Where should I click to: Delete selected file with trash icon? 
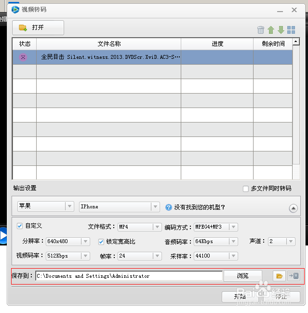(x=261, y=30)
